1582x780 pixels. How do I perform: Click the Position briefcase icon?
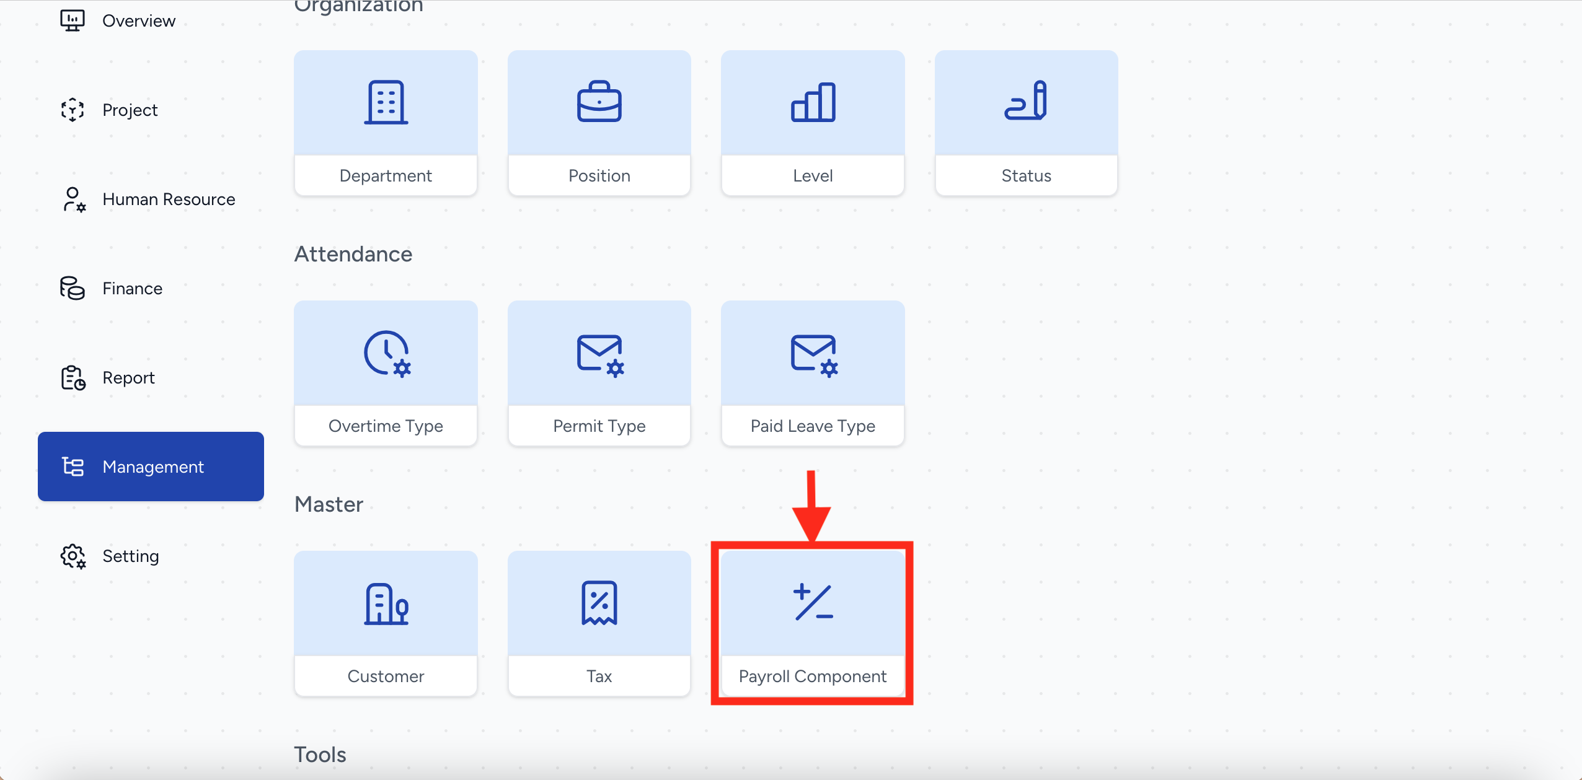(x=599, y=103)
